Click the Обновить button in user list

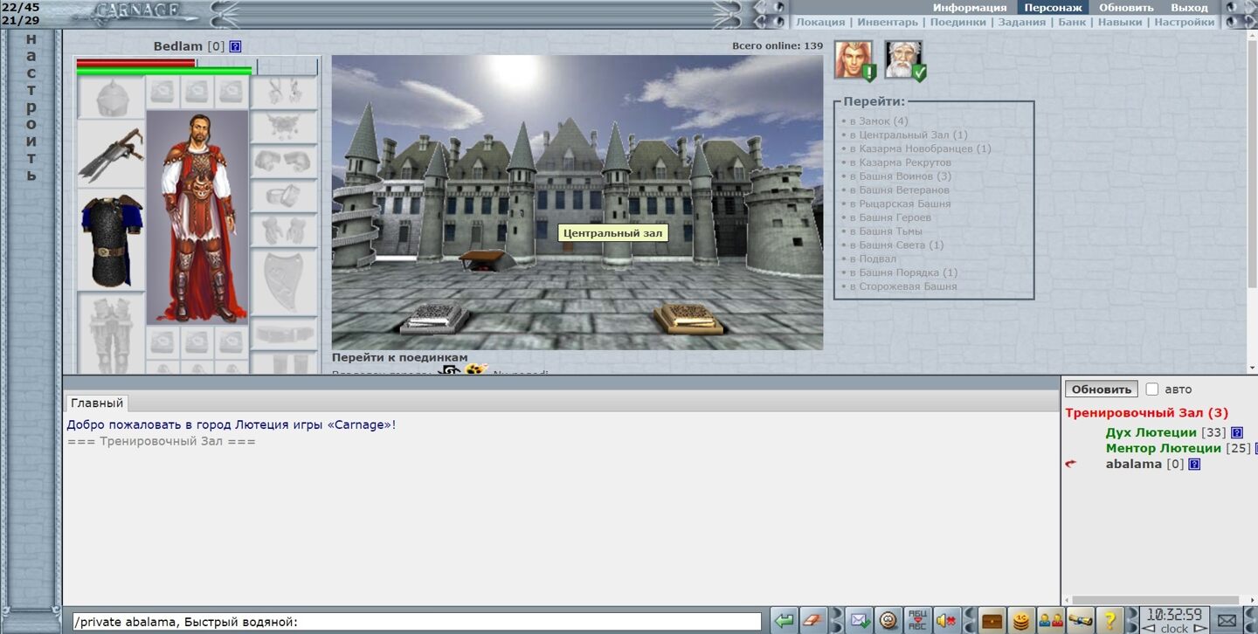click(x=1101, y=389)
